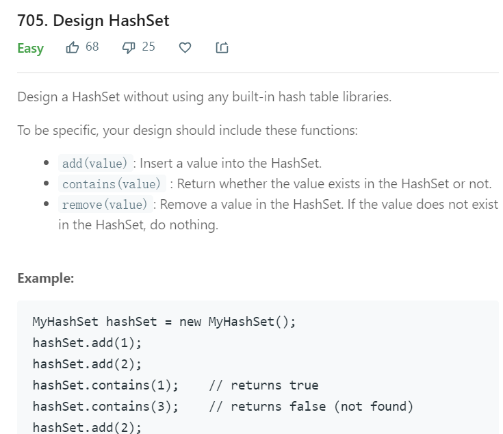Click the like count 68
503x434 pixels.
point(92,47)
